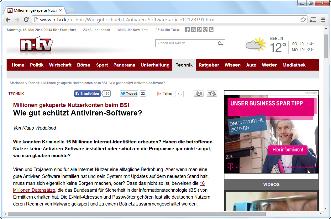Click the Facebook Empfehlen button
Screen dimensions: 331x219
coord(87,93)
